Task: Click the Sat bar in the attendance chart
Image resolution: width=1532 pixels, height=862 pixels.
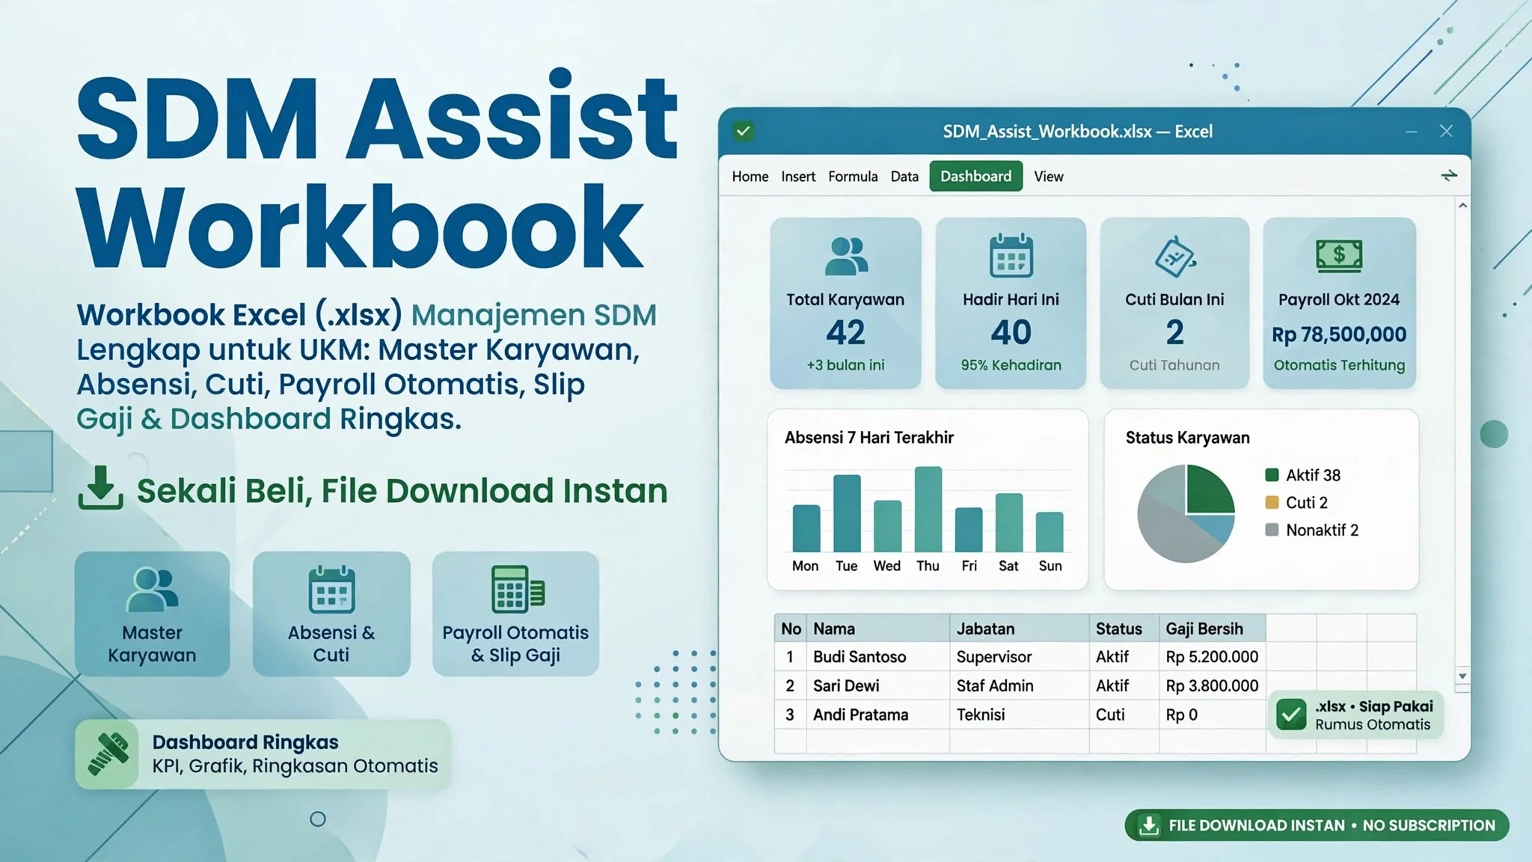Action: click(1009, 523)
